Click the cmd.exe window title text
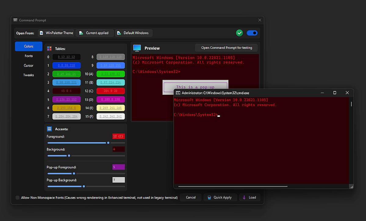Image resolution: width=366 pixels, height=221 pixels. click(215, 93)
